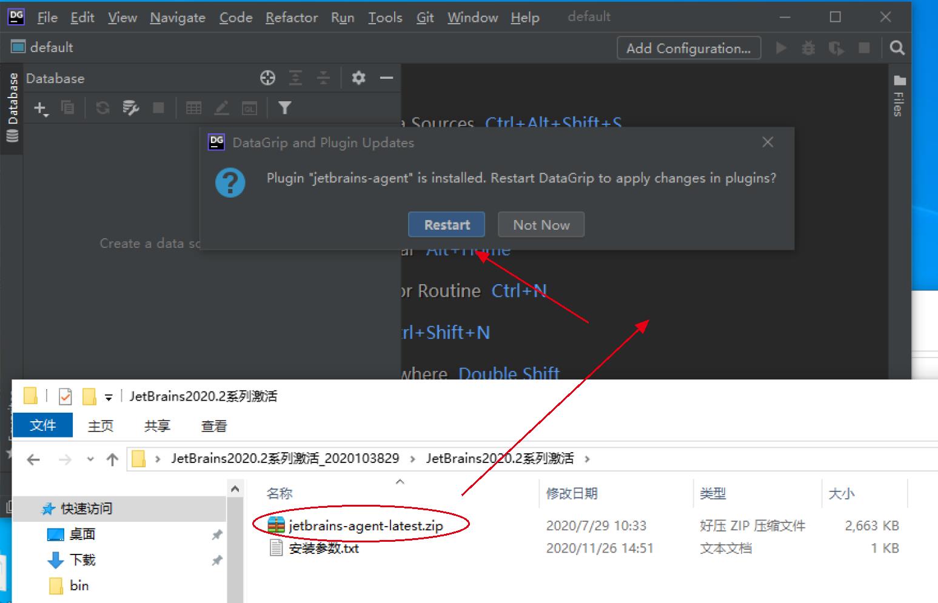The width and height of the screenshot is (938, 603).
Task: Open the 共享 tab in Explorer
Action: coord(157,426)
